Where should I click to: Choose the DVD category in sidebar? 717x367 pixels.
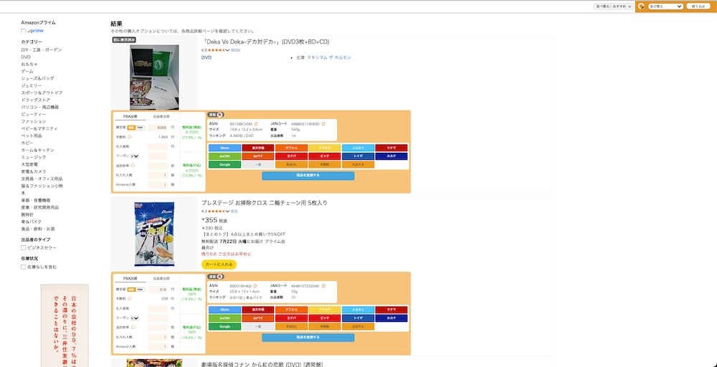pos(26,57)
